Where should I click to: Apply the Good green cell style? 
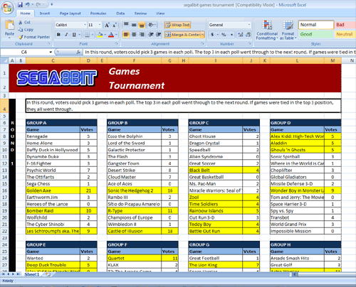point(316,34)
